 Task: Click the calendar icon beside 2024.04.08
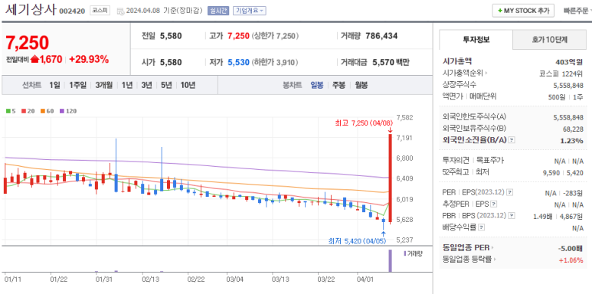click(120, 11)
